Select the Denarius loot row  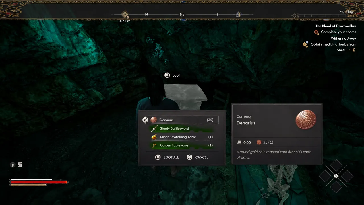click(x=182, y=120)
